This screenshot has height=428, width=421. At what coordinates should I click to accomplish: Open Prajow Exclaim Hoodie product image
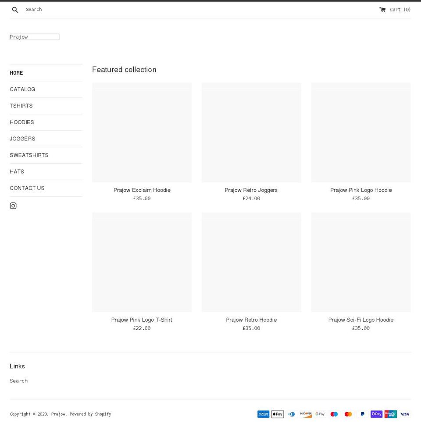pyautogui.click(x=142, y=133)
